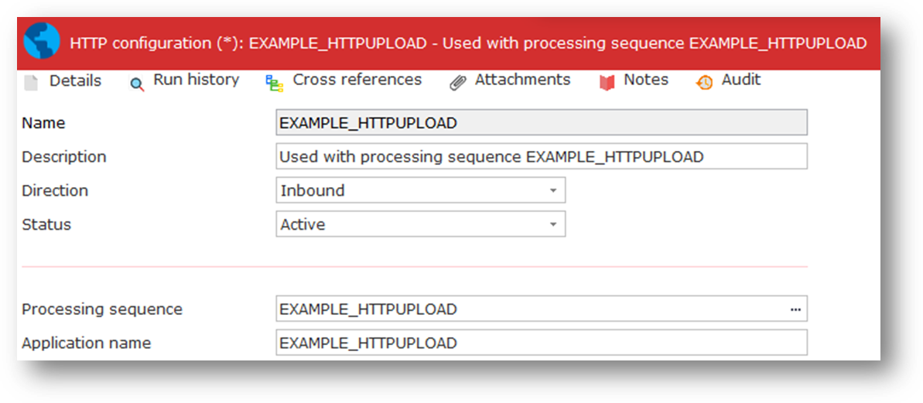Focus the Processing sequence field
The image size is (923, 403).
point(526,309)
